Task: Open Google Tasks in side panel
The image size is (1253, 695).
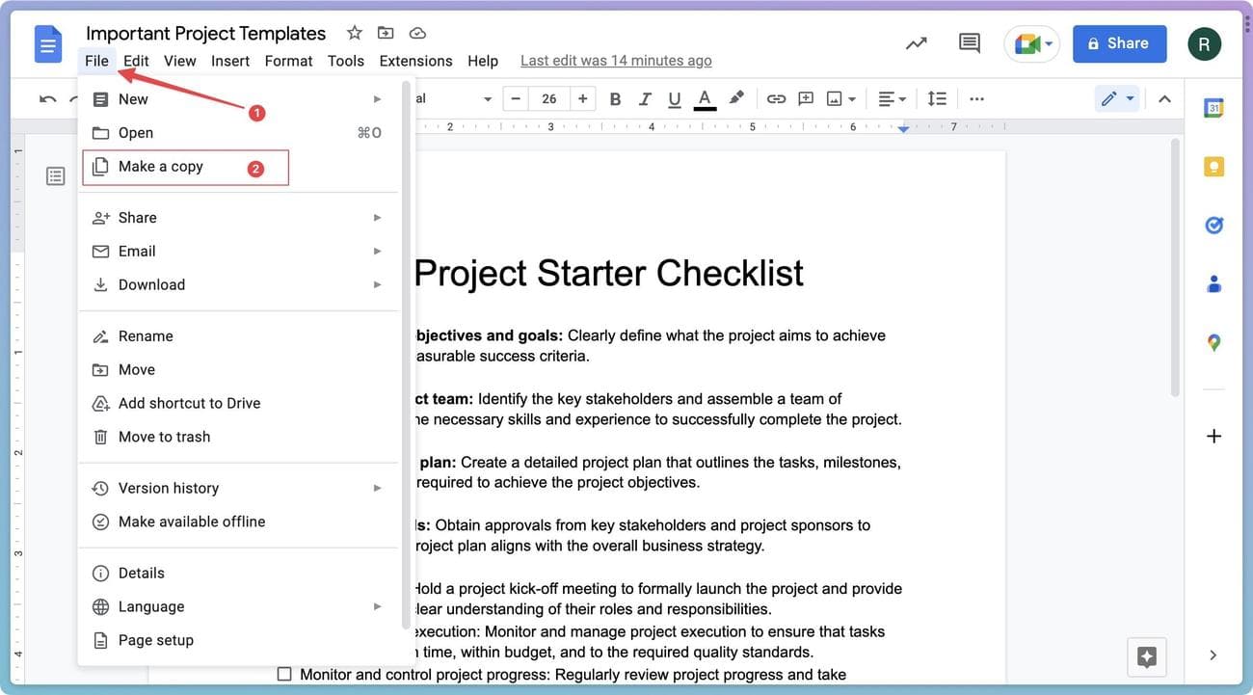Action: tap(1213, 226)
